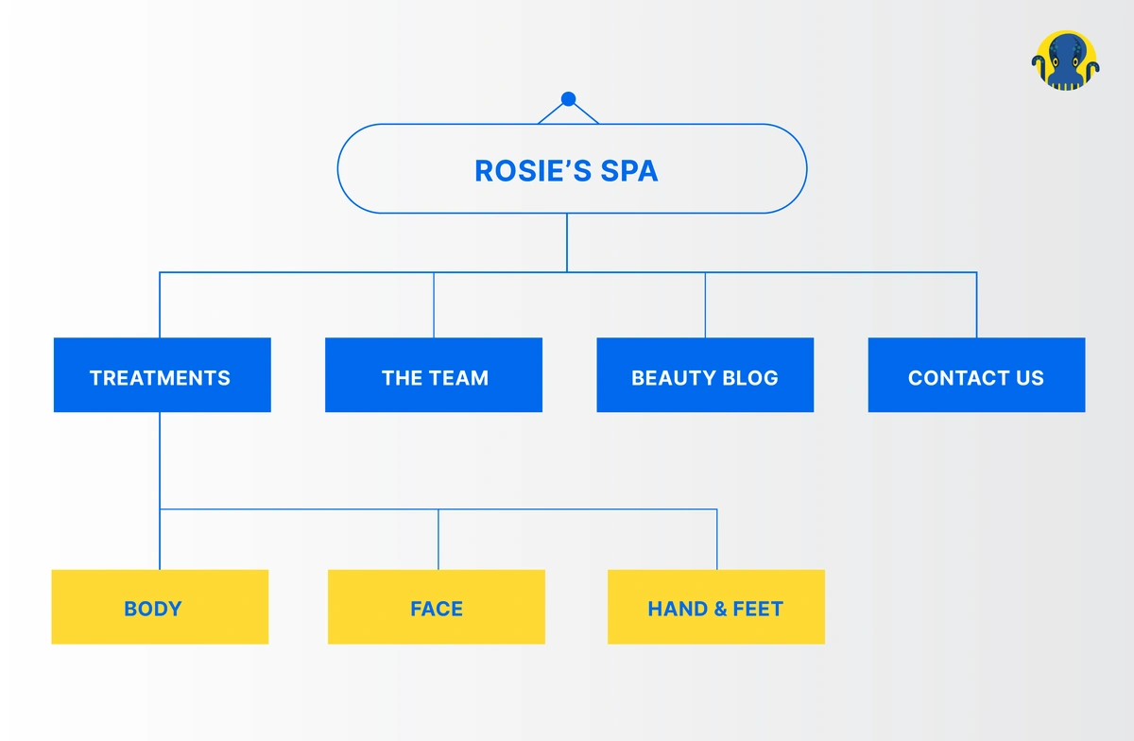Click the connector line below ROSIE'S SPA

pyautogui.click(x=566, y=242)
